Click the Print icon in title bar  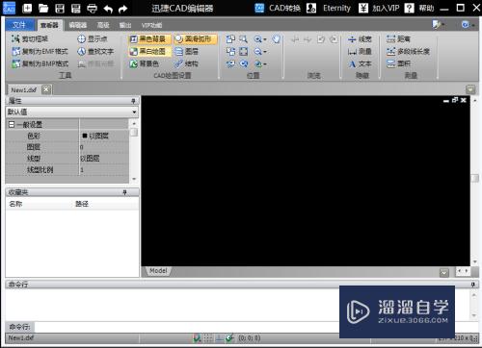[x=93, y=9]
